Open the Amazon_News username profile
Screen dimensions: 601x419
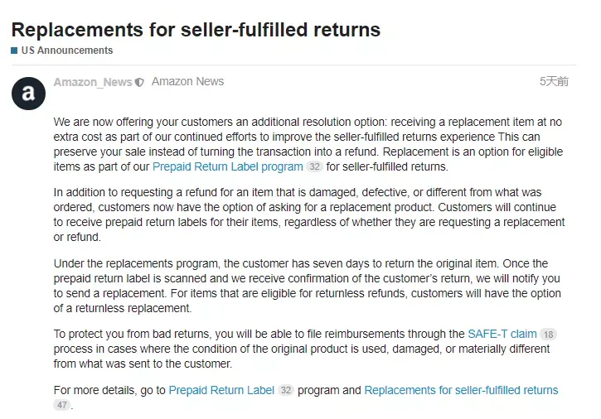(x=93, y=82)
